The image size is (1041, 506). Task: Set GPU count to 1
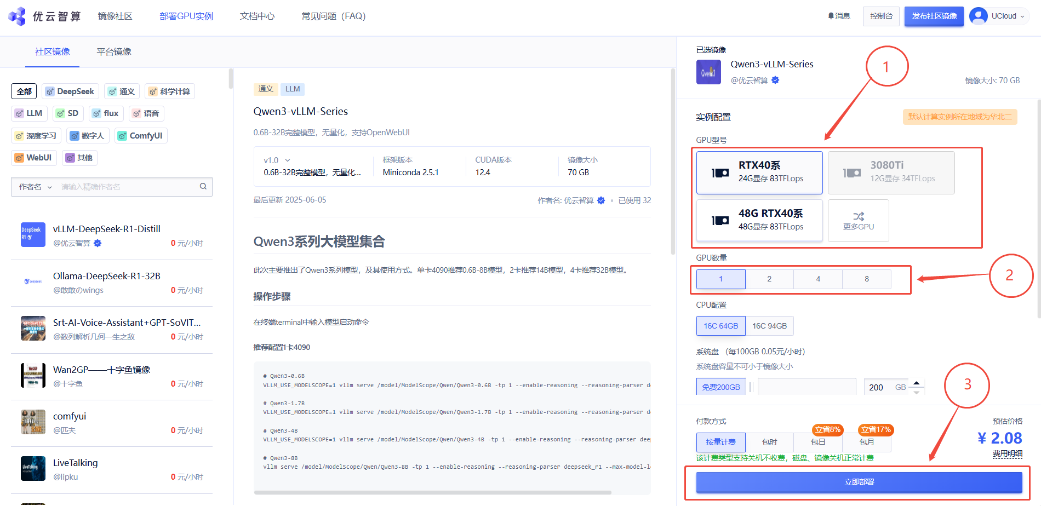pos(720,279)
